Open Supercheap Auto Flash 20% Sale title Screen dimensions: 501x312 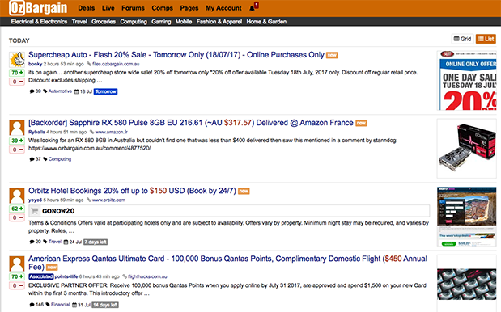click(x=176, y=55)
